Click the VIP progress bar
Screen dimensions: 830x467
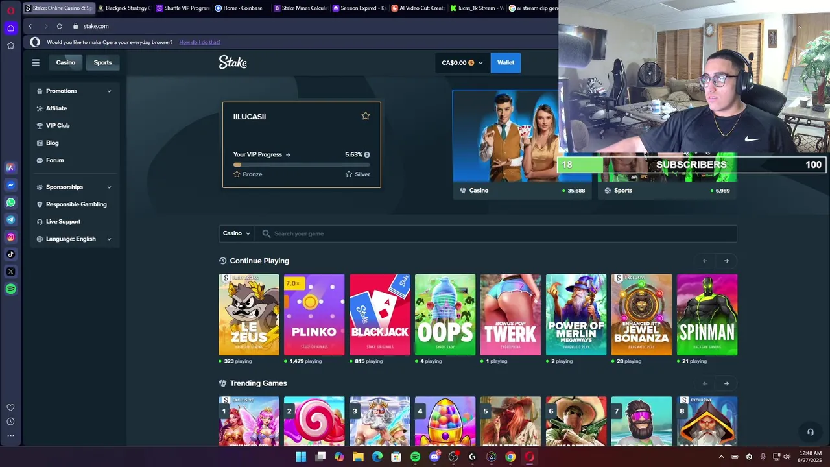coord(302,165)
